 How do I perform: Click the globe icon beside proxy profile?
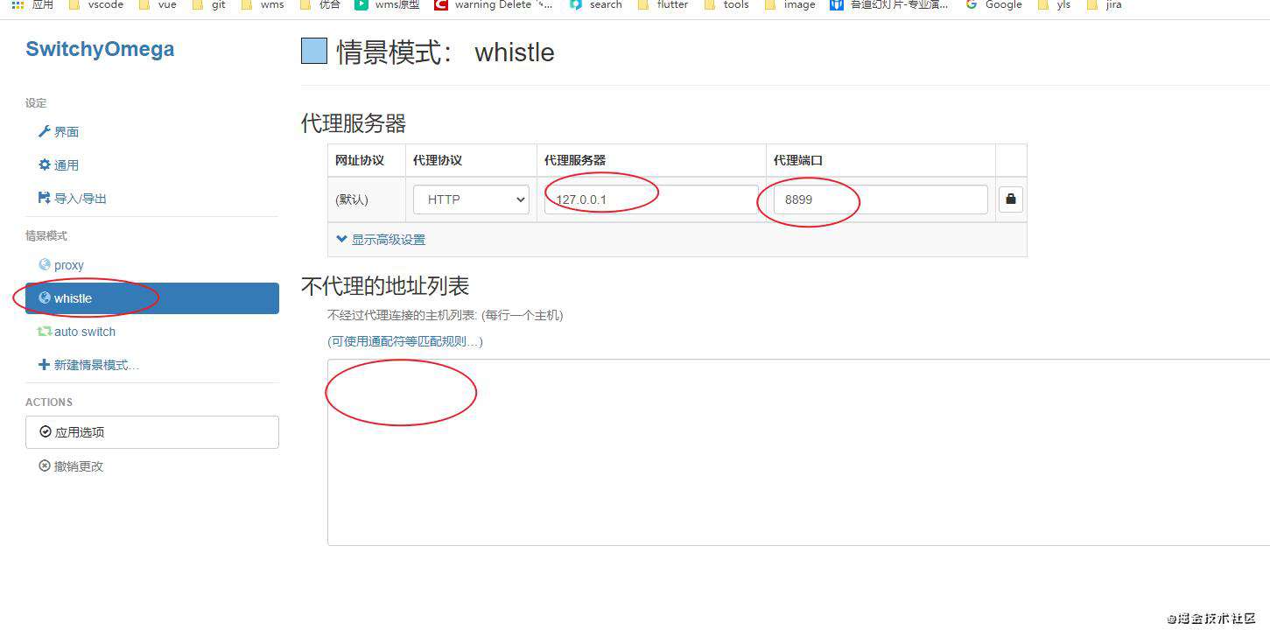[x=45, y=264]
